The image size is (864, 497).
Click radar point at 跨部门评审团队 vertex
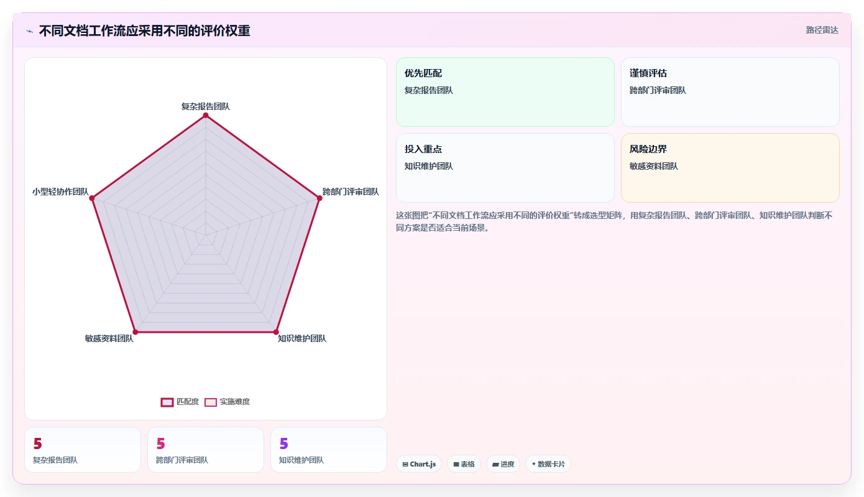point(319,198)
